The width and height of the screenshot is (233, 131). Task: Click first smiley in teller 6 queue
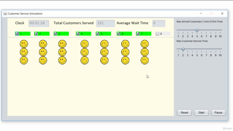(125, 44)
